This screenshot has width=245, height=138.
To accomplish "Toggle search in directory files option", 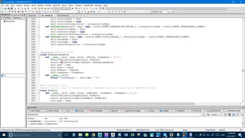I will tap(237, 115).
